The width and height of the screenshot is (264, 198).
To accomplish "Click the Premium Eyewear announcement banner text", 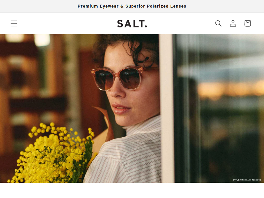I will (132, 6).
